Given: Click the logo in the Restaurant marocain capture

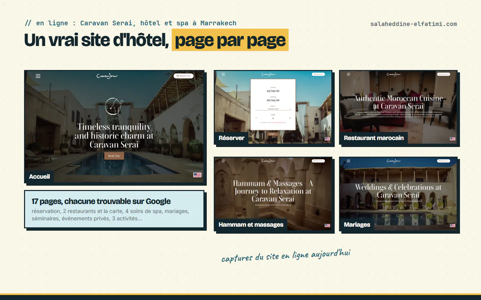Looking at the screenshot, I should 393,74.
